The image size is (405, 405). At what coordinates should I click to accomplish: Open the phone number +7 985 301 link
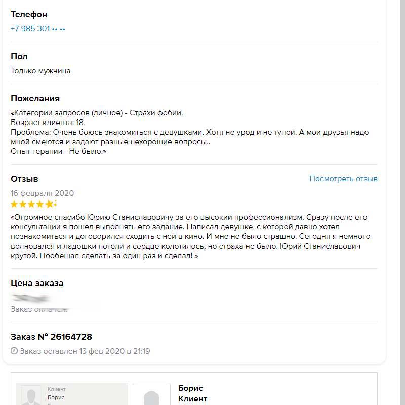pos(30,29)
